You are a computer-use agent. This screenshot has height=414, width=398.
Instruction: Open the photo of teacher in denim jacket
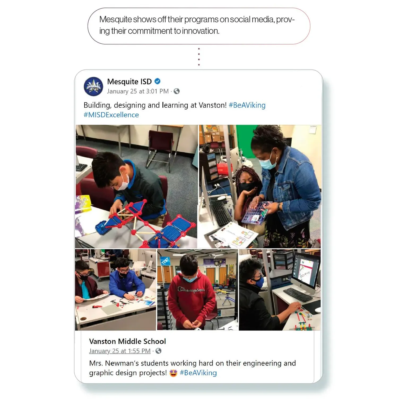pyautogui.click(x=260, y=186)
